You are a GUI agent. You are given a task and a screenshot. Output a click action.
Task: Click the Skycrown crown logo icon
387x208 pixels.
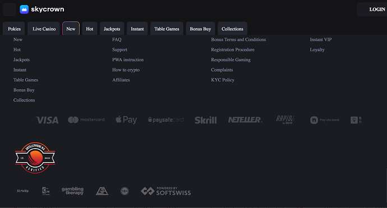(x=24, y=10)
